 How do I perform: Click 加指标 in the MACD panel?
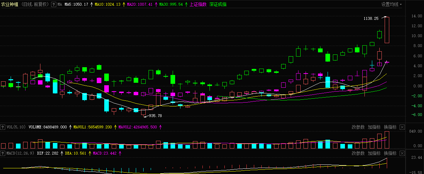tap(374, 153)
